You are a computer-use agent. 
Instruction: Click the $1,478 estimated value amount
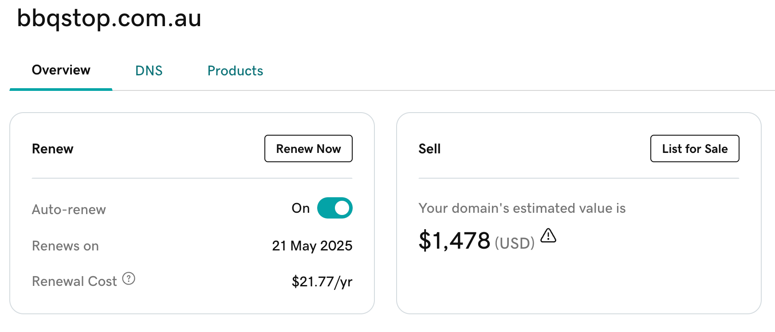pos(454,241)
